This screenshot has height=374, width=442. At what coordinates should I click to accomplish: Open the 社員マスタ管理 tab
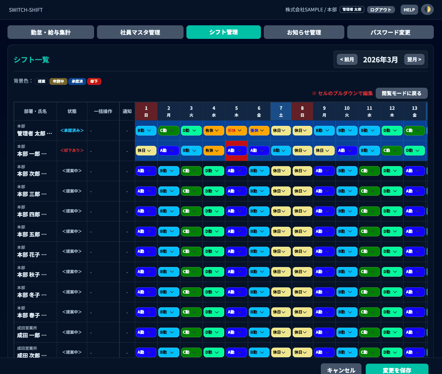pyautogui.click(x=140, y=32)
